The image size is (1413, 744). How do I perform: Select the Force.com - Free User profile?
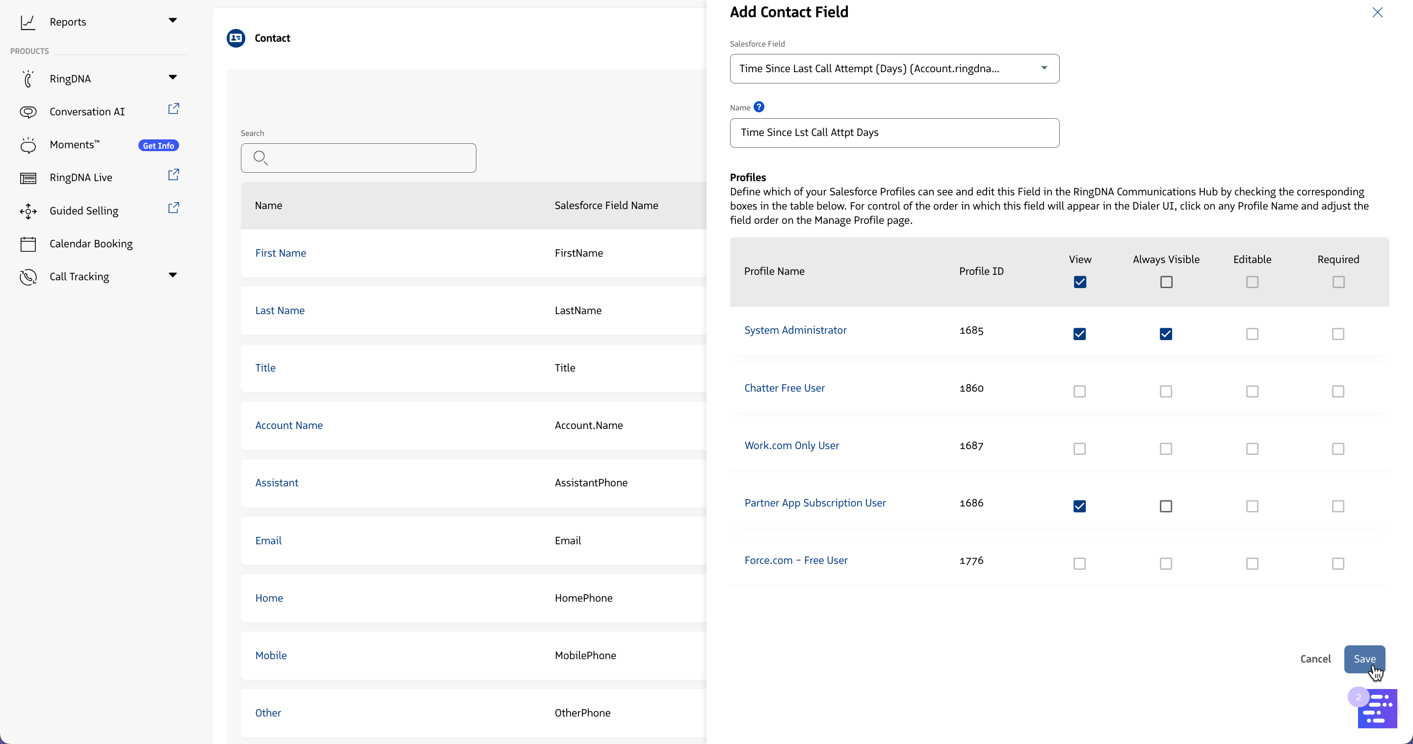pyautogui.click(x=796, y=560)
